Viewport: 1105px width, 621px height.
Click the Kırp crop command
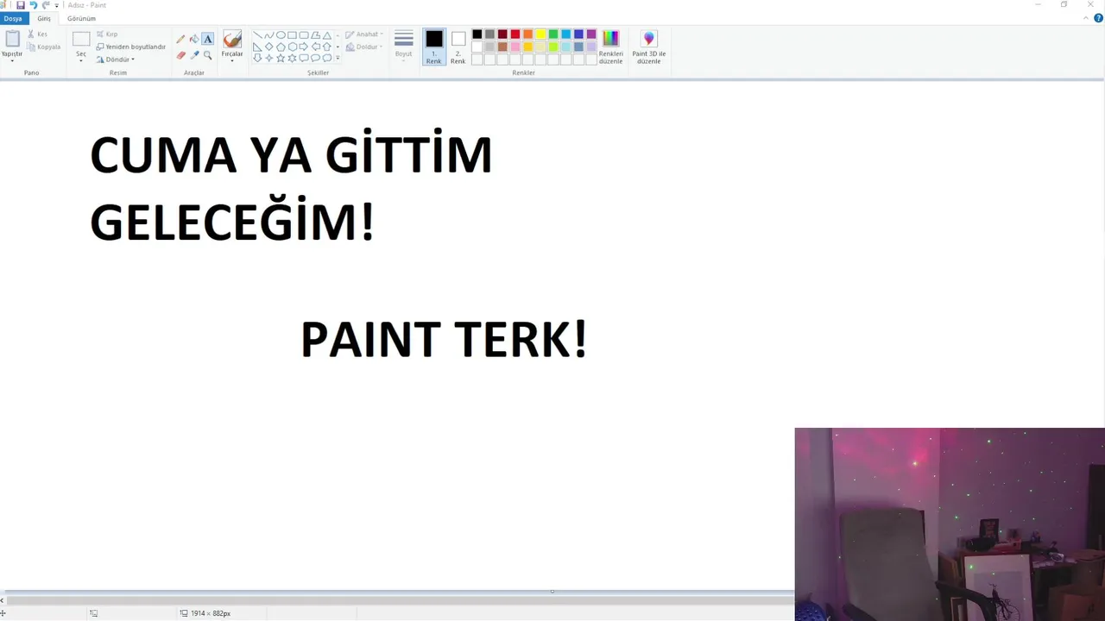coord(107,34)
